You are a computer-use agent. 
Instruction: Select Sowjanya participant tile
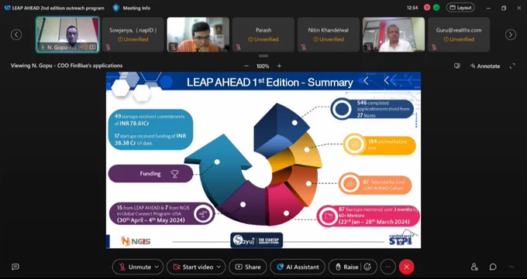(x=133, y=35)
